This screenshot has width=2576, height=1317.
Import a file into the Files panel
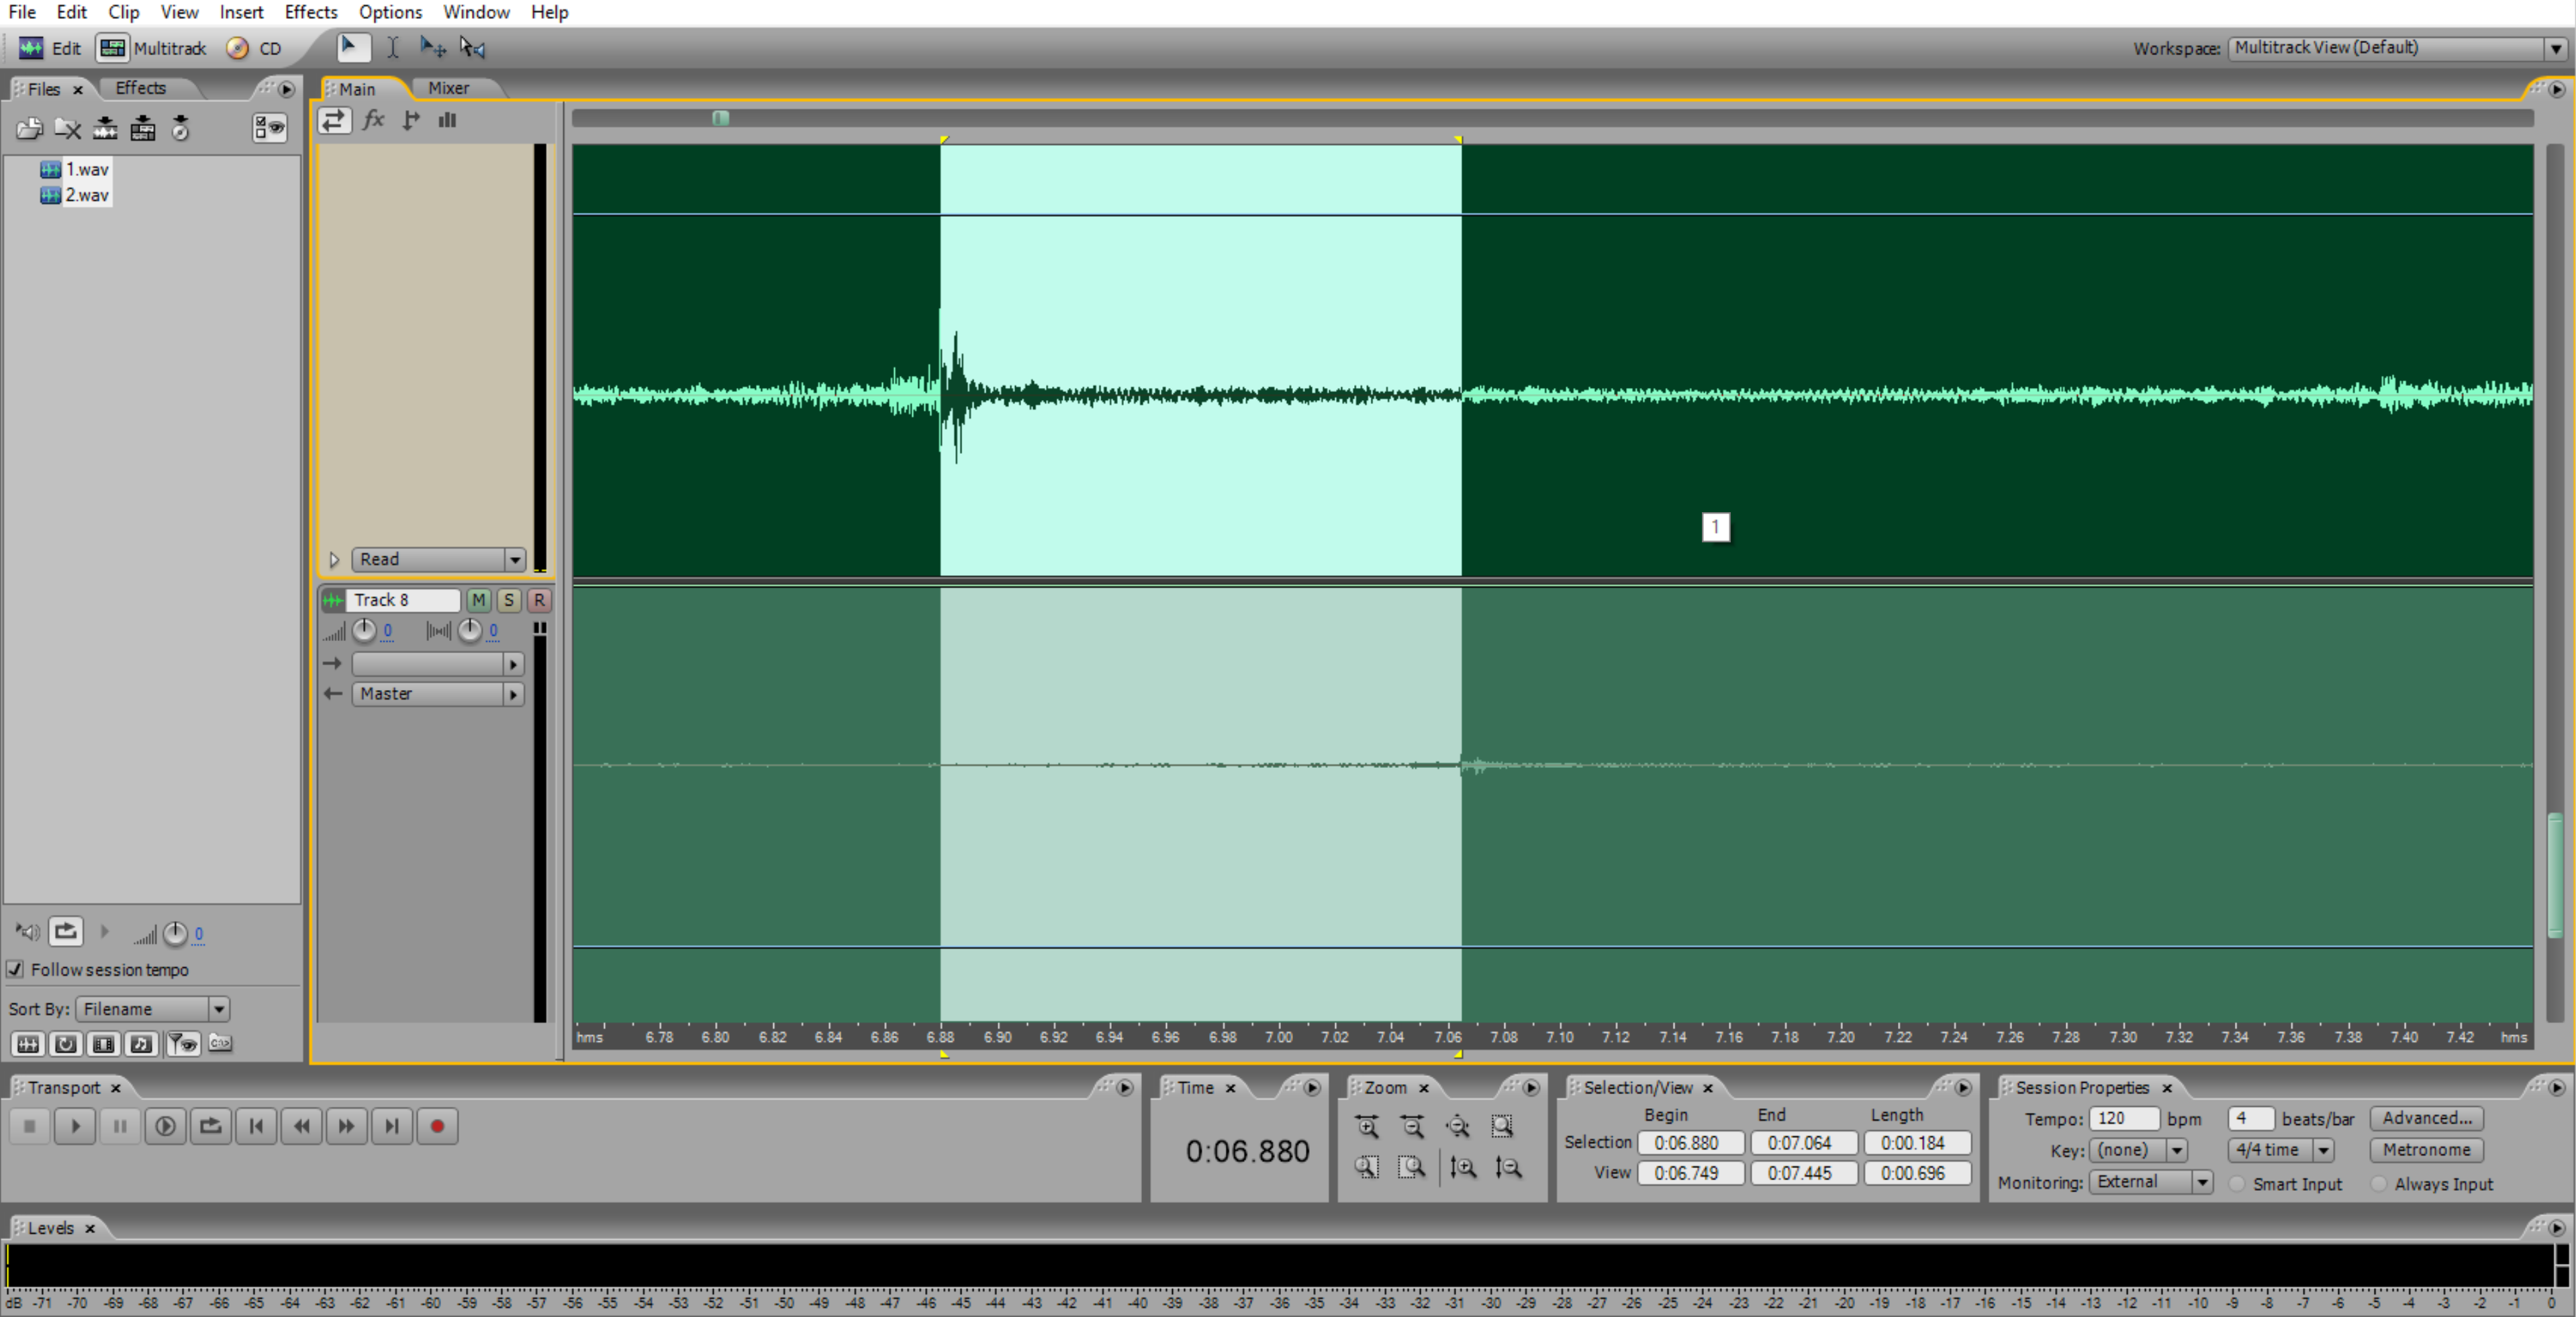point(28,128)
